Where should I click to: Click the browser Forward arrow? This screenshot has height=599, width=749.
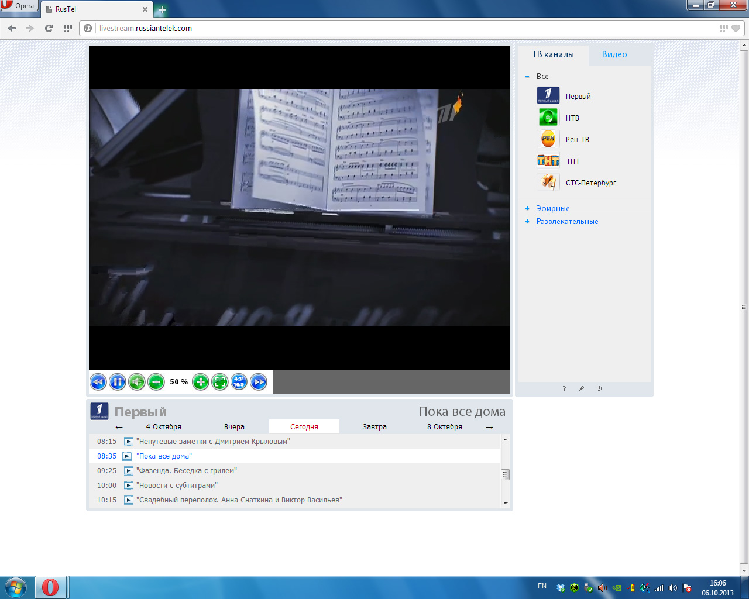30,28
